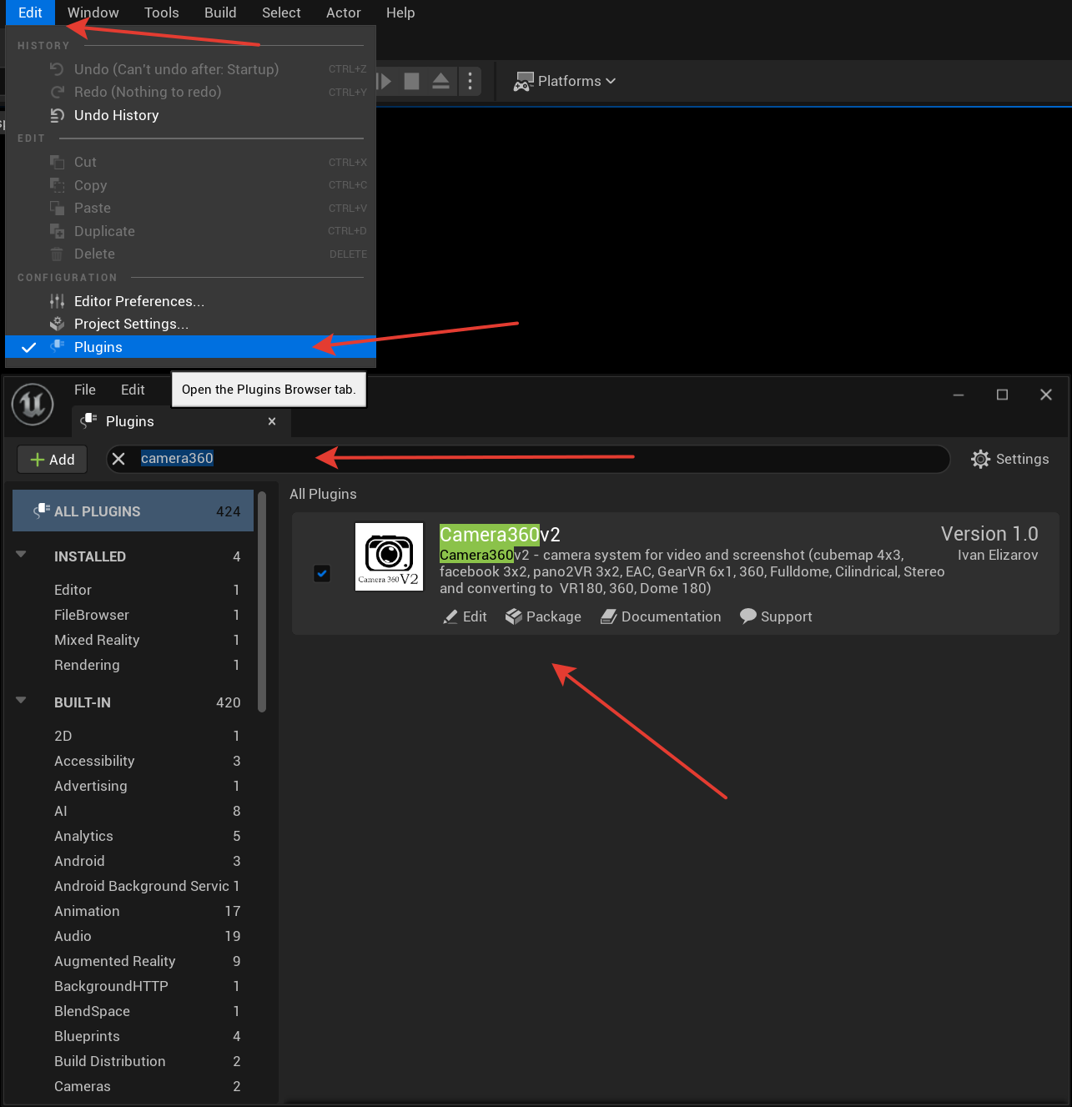Click the Eject button in toolbar
This screenshot has height=1107, width=1072.
click(440, 81)
